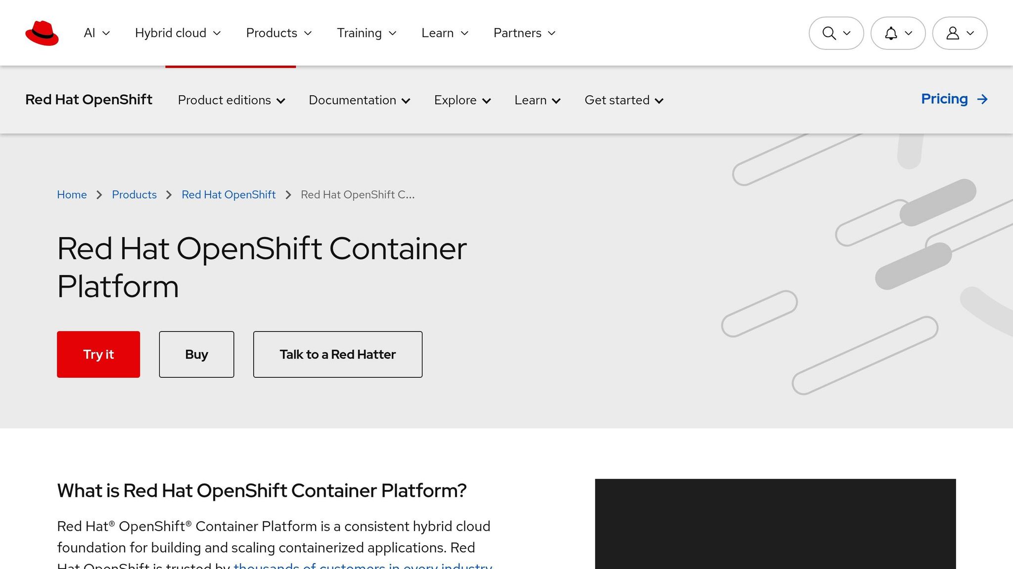Click the notification bell icon
Screen dimensions: 1013x569
(x=892, y=33)
